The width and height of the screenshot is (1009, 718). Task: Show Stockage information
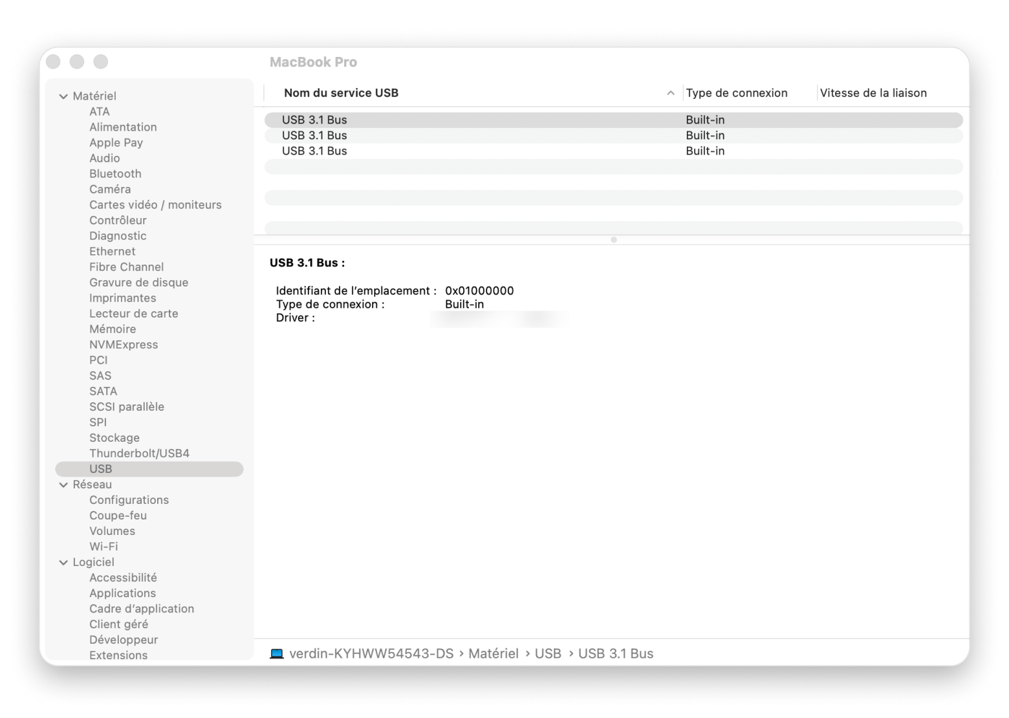[x=114, y=438]
